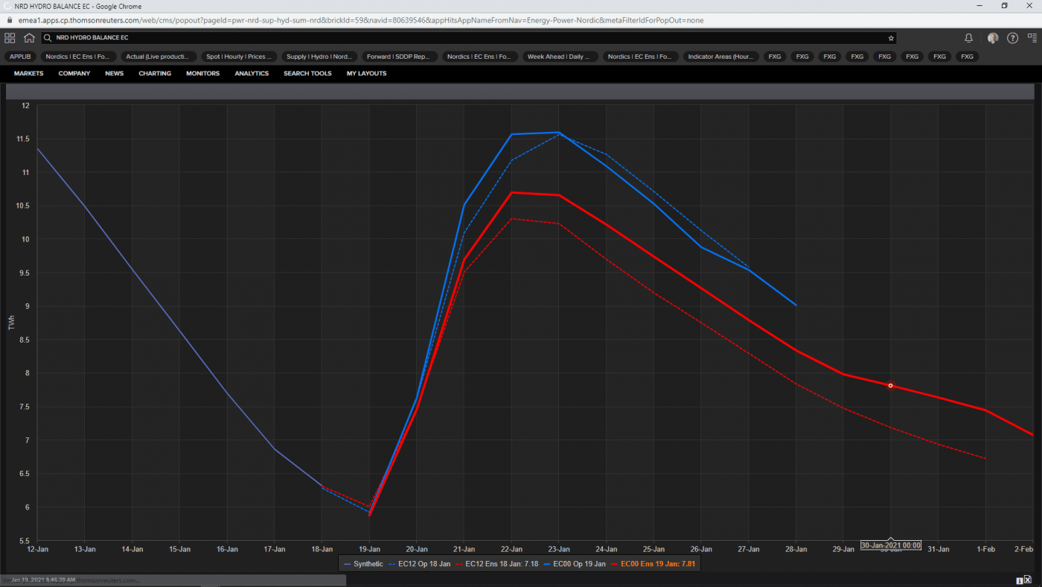Open the MY LAYOUTS menu
Viewport: 1042px width, 587px height.
[366, 74]
